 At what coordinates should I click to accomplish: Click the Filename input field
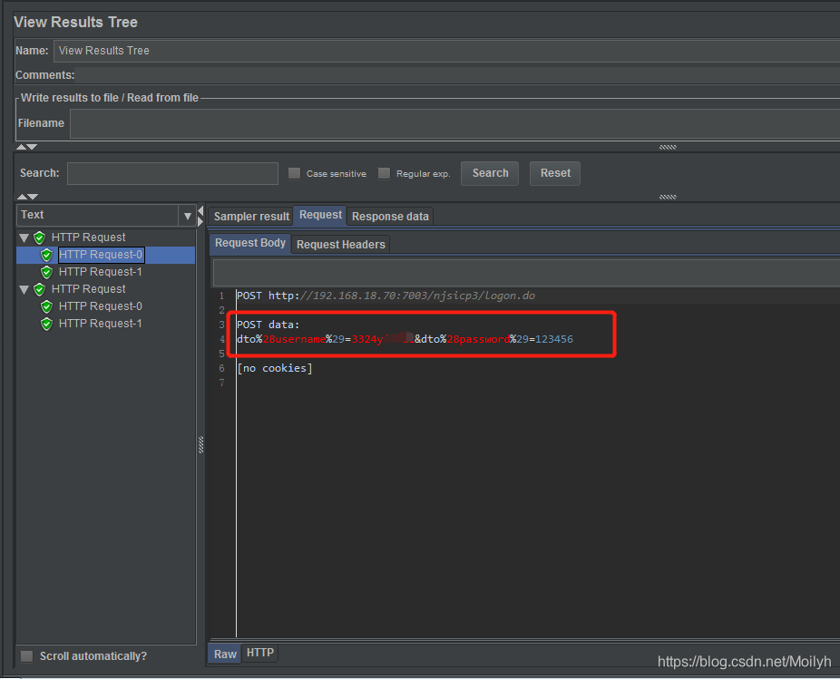coord(454,123)
